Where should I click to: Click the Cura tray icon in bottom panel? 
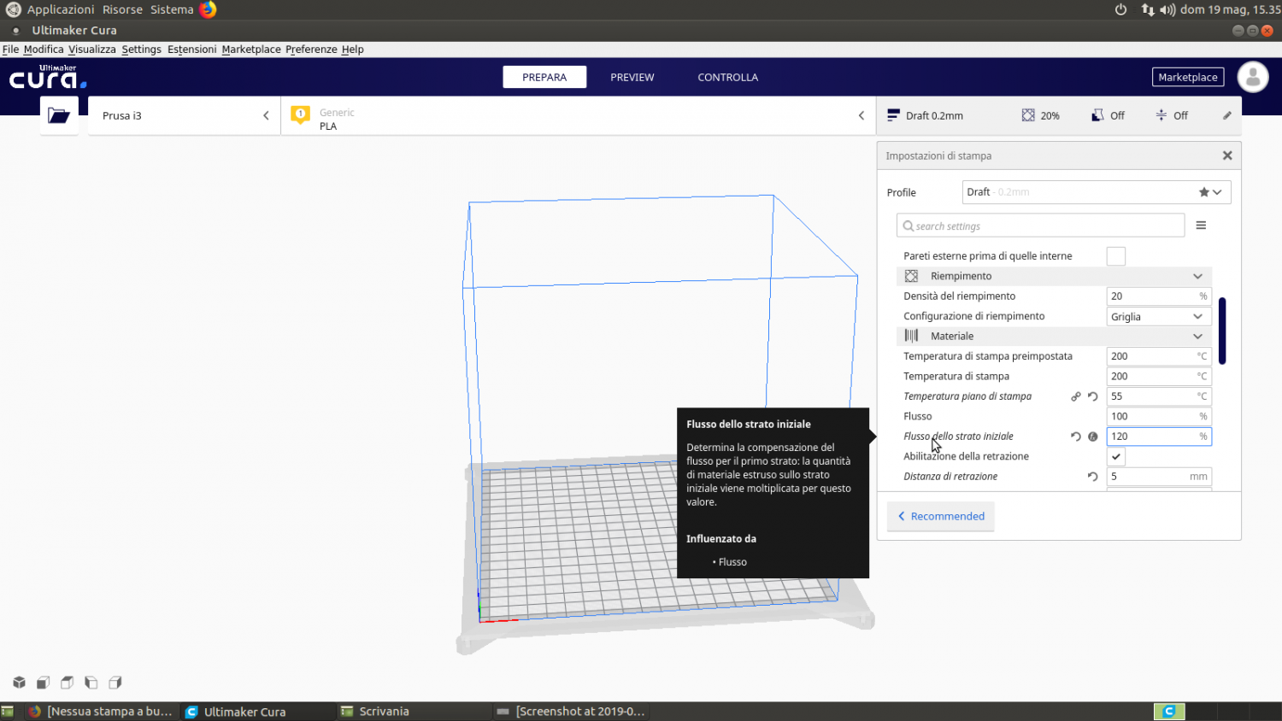click(1169, 711)
